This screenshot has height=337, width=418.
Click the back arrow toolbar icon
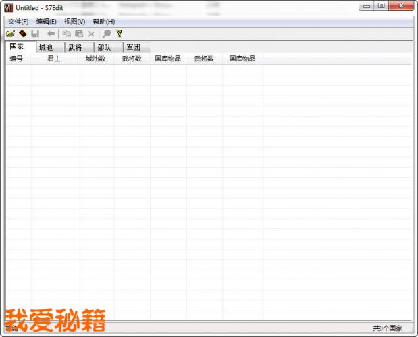point(51,34)
